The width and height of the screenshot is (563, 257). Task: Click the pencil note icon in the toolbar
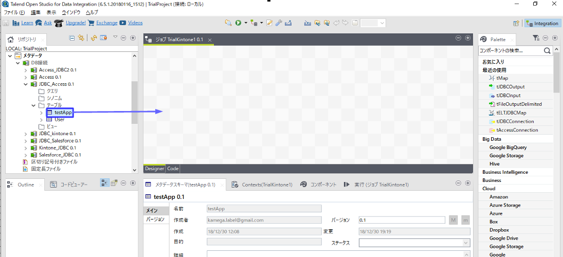coord(269,23)
